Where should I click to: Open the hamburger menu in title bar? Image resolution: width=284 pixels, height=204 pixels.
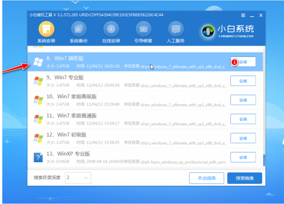243,15
